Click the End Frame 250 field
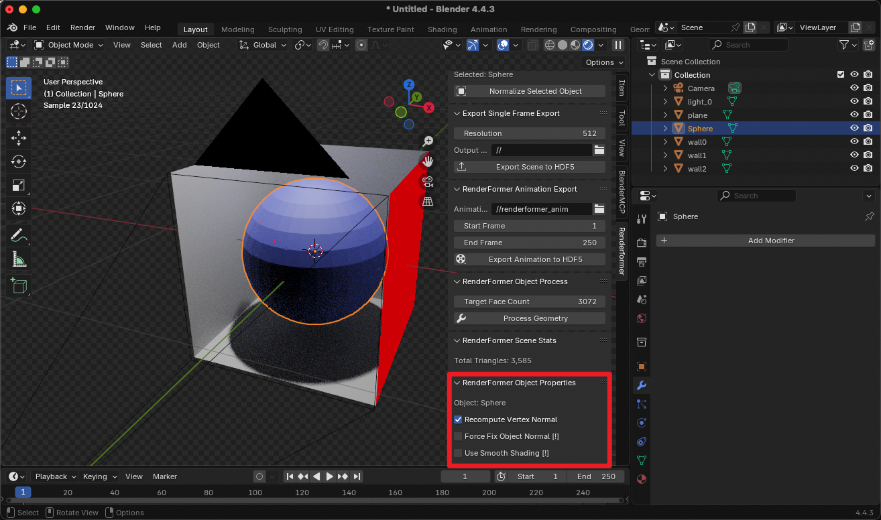Screen dimensions: 881x520 click(530, 243)
